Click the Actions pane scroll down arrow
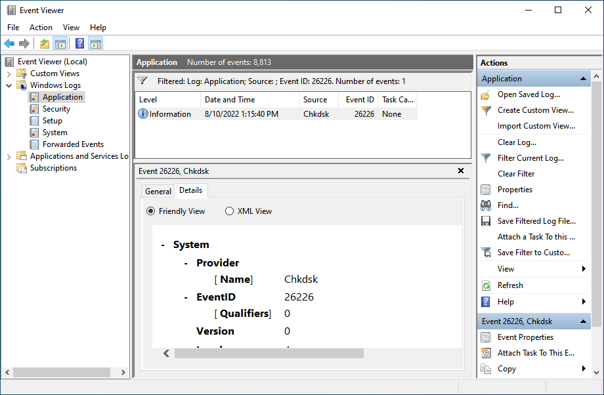Image resolution: width=604 pixels, height=395 pixels. point(596,372)
